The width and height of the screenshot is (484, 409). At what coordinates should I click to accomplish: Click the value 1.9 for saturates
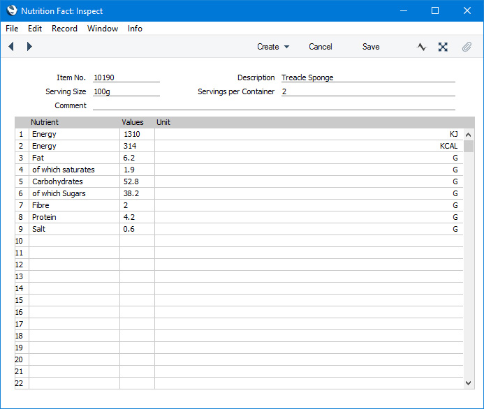coord(138,170)
